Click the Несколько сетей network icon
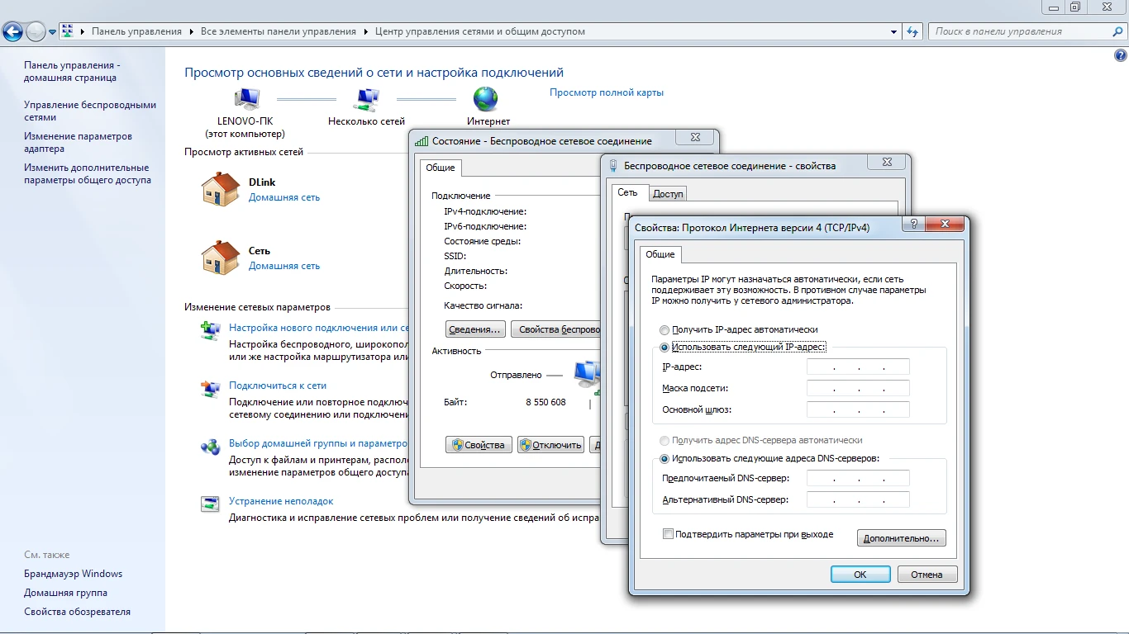1129x634 pixels. pyautogui.click(x=366, y=100)
